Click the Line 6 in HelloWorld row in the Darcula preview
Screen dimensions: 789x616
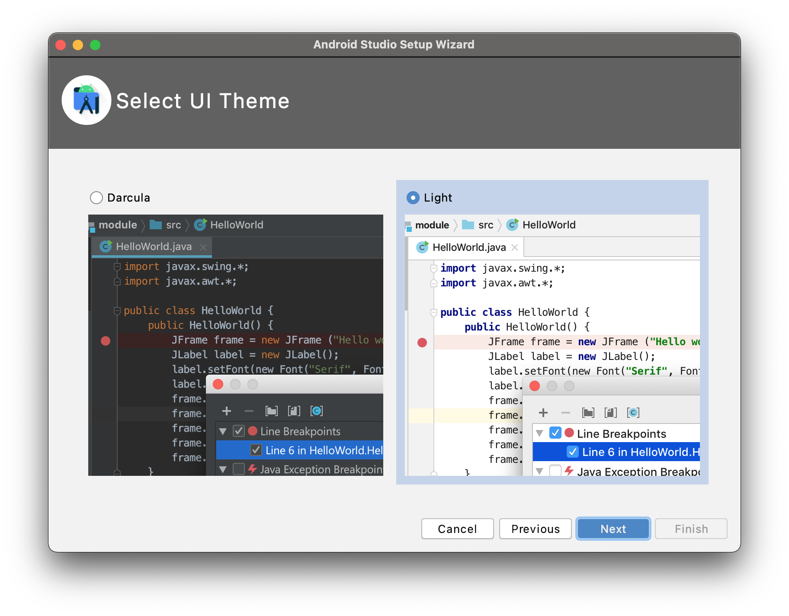tap(300, 450)
